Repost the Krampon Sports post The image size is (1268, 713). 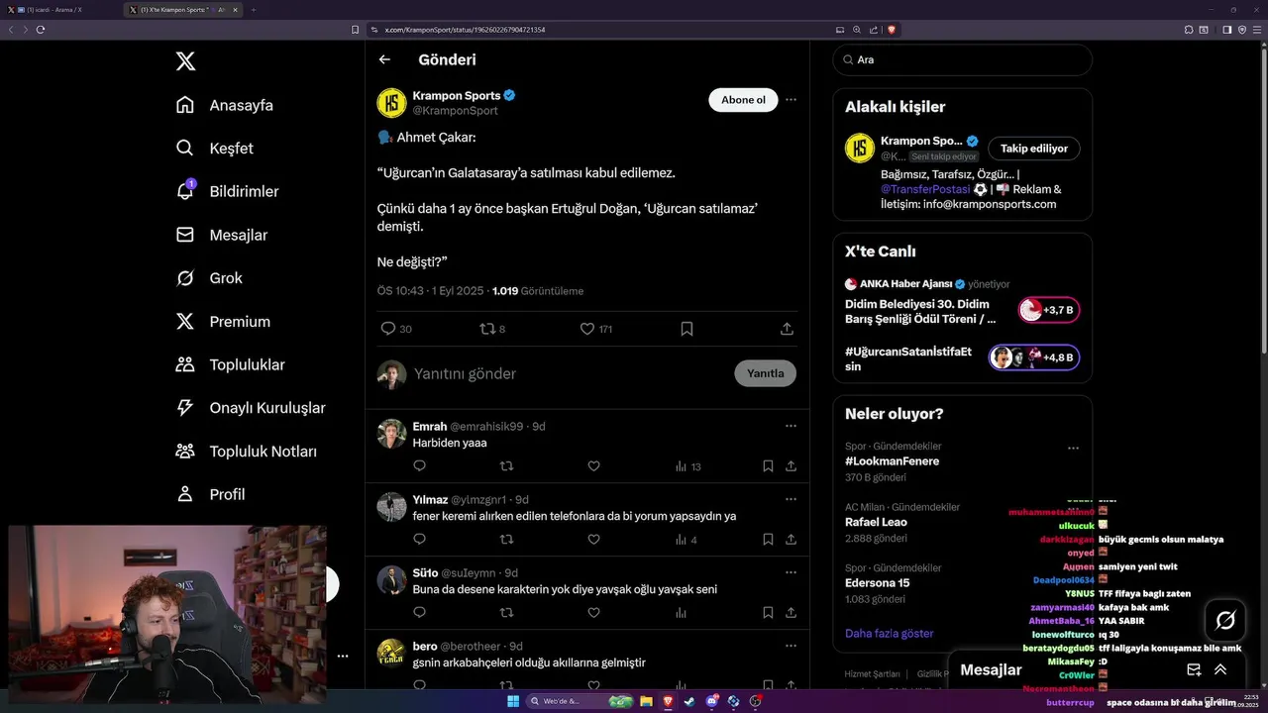486,329
